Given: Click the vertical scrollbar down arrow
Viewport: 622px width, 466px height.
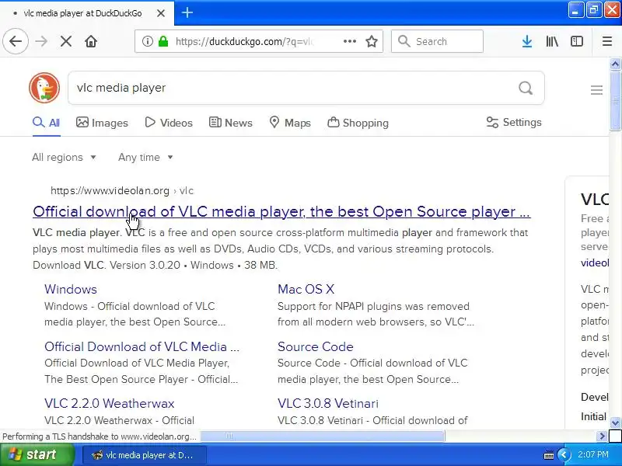Looking at the screenshot, I should [x=615, y=423].
